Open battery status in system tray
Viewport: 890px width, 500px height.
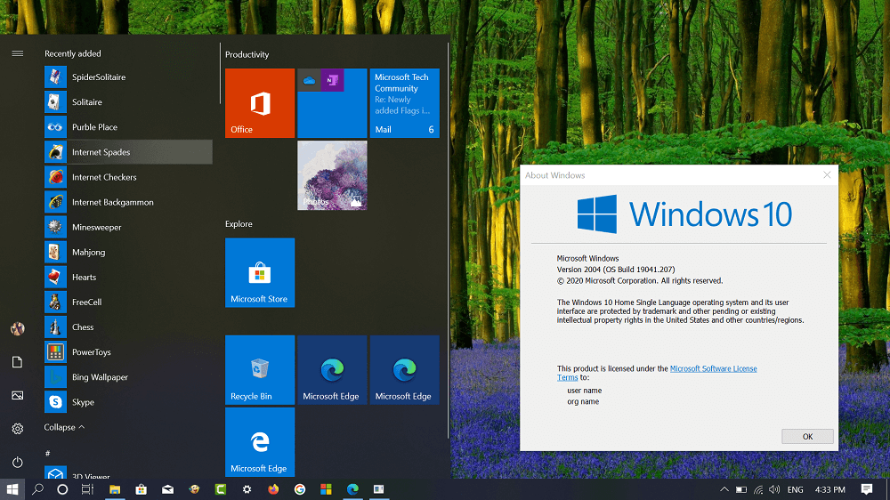(740, 488)
